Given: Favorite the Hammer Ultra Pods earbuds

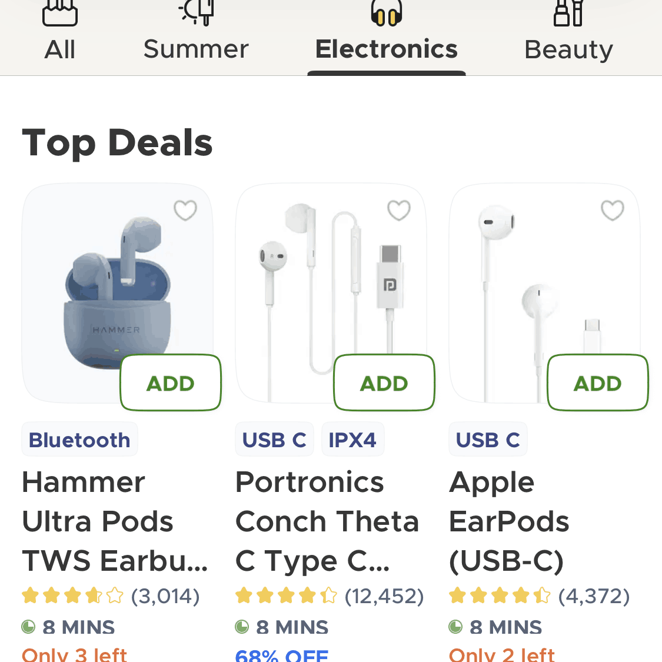Looking at the screenshot, I should pos(185,210).
